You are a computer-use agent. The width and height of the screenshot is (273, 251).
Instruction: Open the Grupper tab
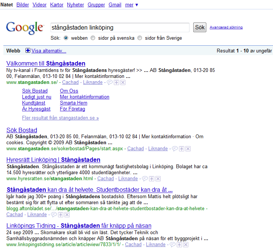pos(96,5)
